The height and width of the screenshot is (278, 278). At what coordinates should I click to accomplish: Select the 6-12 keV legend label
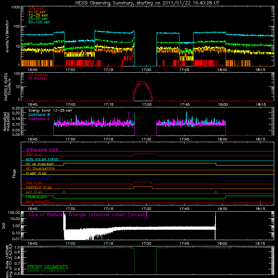coord(37,12)
